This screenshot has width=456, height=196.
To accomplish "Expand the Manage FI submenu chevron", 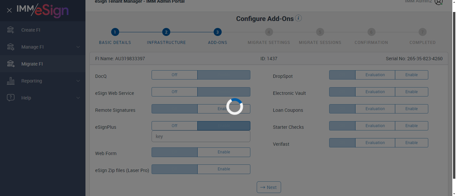I will click(x=78, y=47).
